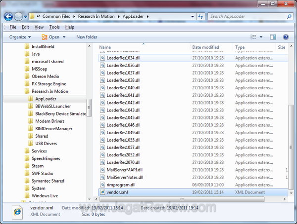Change view using the views icon
The width and height of the screenshot is (297, 224).
(253, 37)
